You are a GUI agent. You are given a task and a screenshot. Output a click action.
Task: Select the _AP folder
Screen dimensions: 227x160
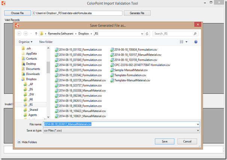(29, 84)
